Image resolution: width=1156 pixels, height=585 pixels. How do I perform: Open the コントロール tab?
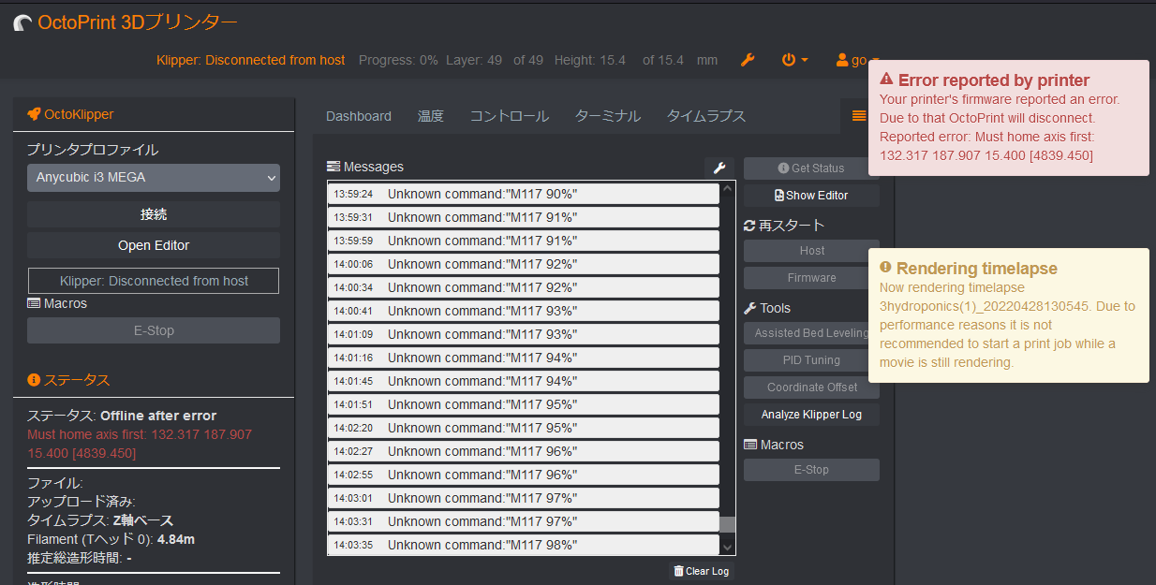[x=510, y=116]
